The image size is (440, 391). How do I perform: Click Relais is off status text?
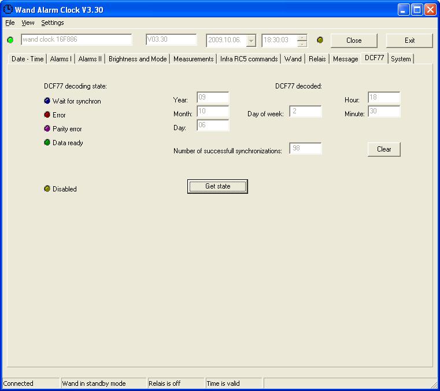[x=164, y=383]
